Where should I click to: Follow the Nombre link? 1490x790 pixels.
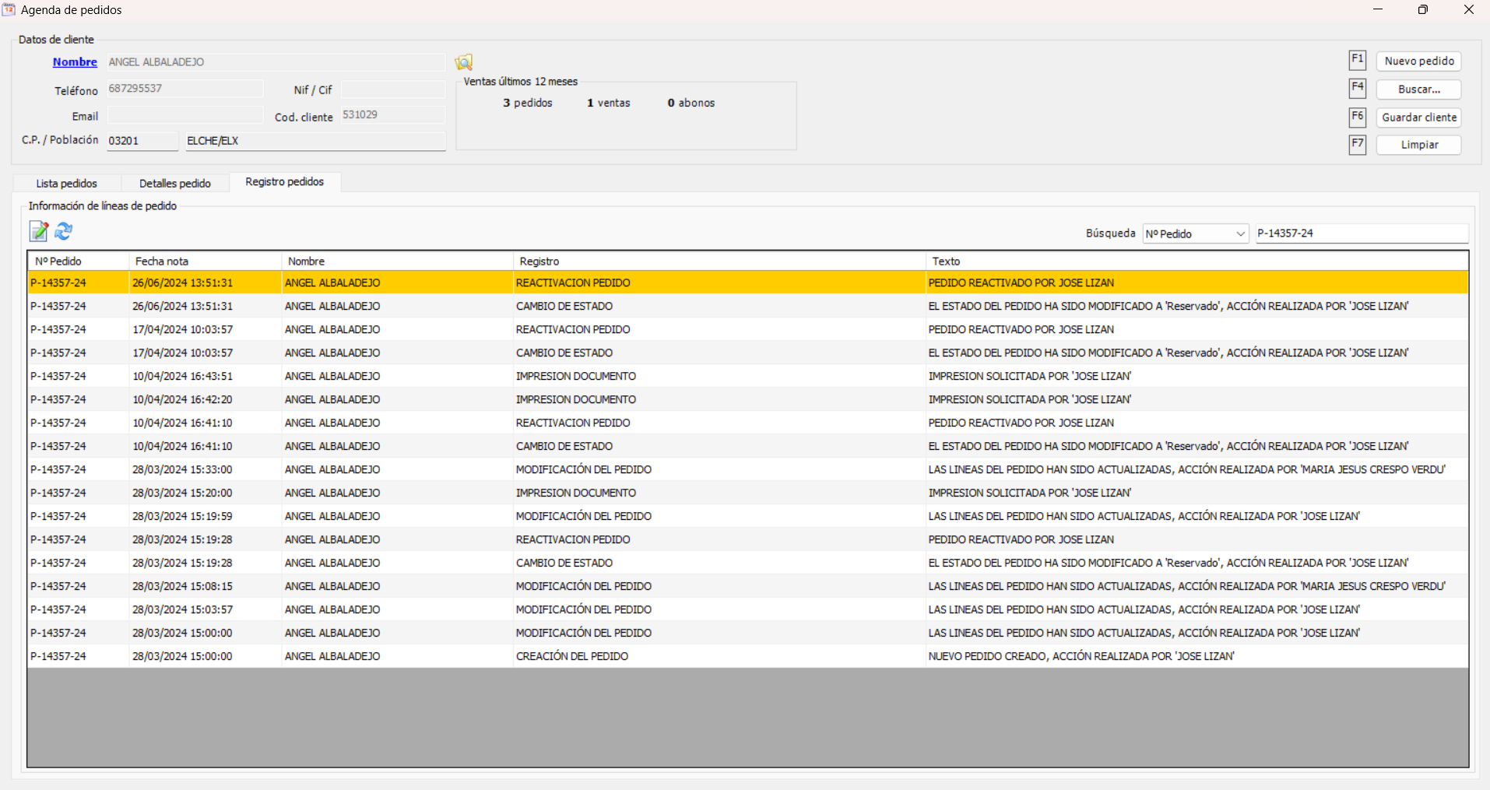click(75, 62)
